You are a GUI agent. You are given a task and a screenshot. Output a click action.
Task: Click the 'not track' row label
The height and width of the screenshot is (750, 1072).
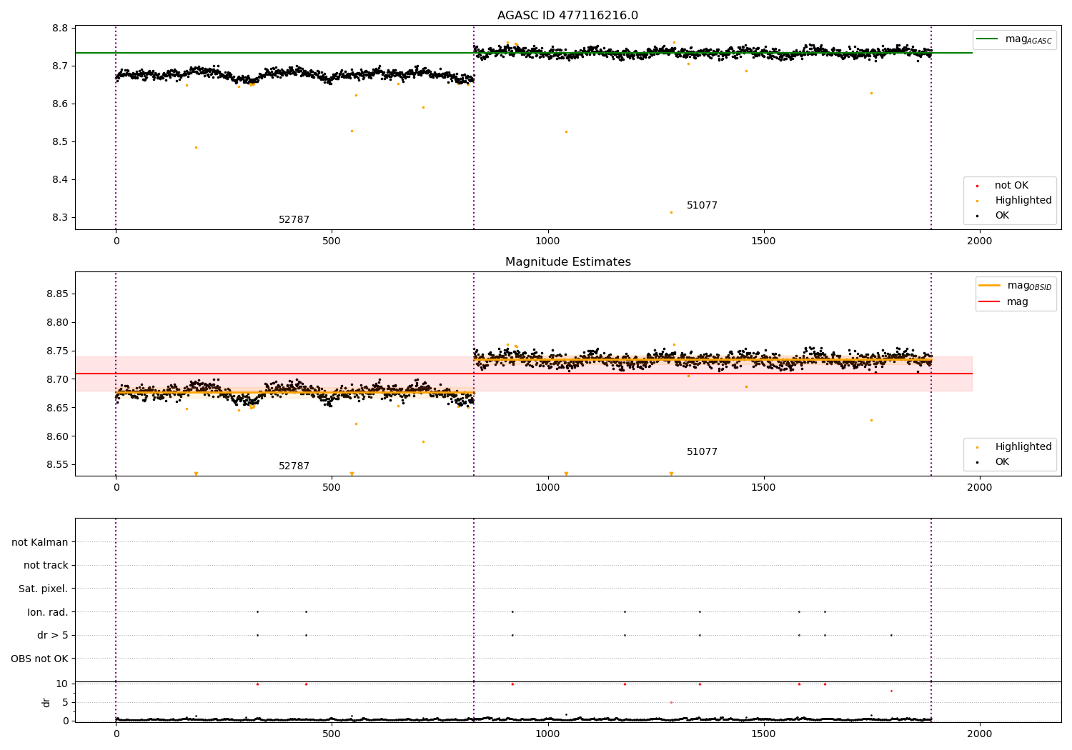point(46,565)
